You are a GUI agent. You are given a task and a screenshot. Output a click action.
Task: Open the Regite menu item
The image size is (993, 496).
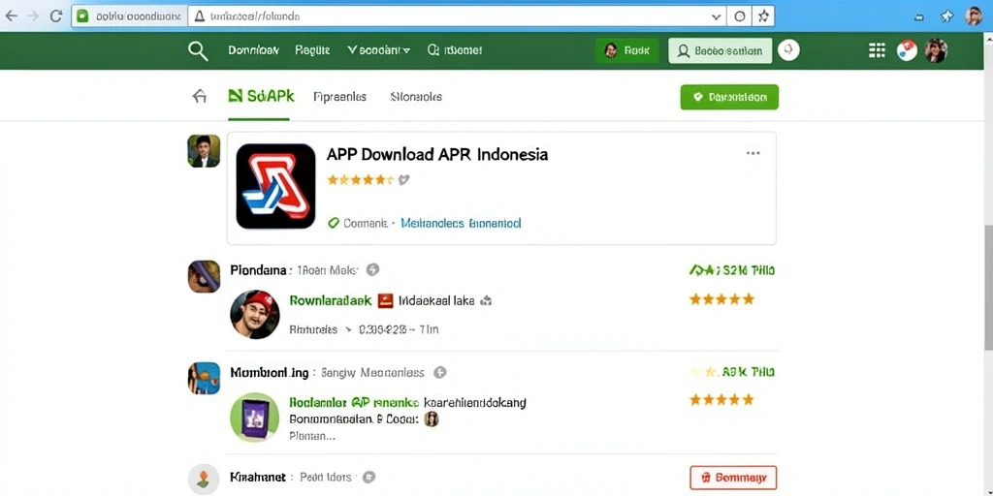point(312,50)
